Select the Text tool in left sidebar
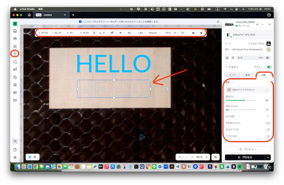The image size is (284, 185). pyautogui.click(x=15, y=54)
